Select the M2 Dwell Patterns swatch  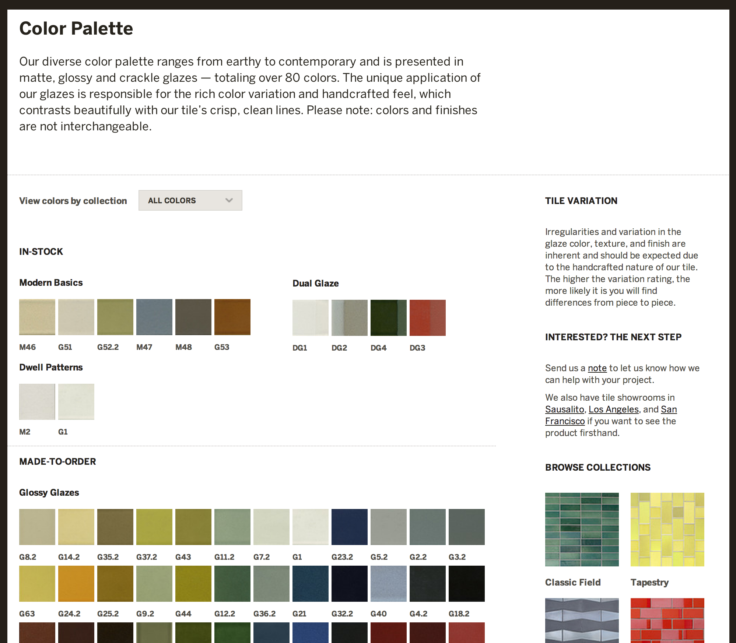click(x=37, y=402)
